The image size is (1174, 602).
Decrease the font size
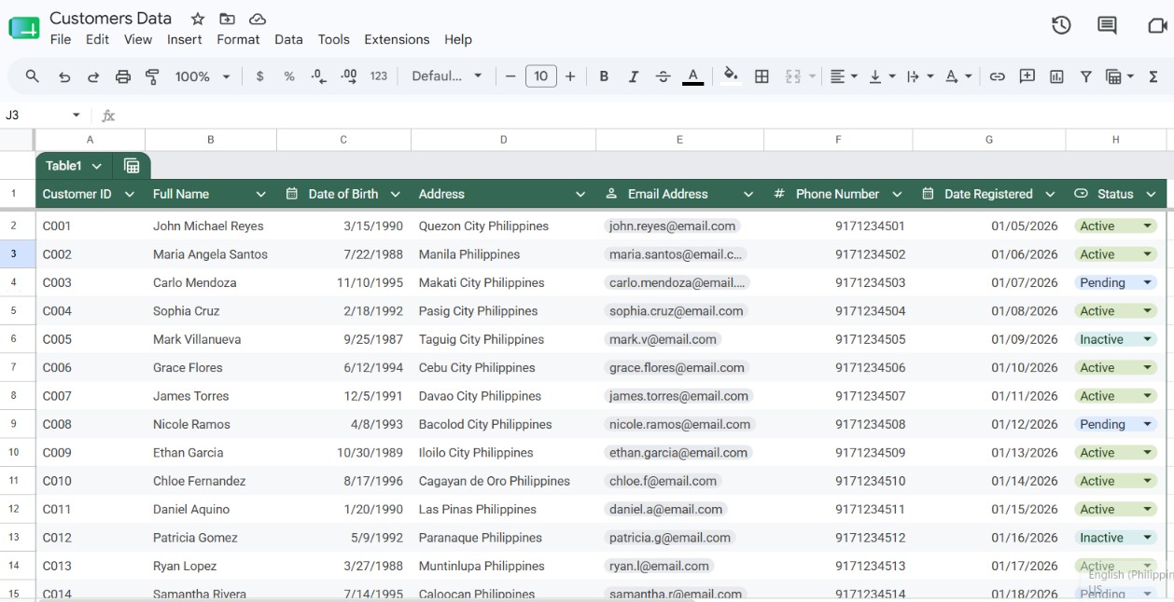click(x=510, y=76)
